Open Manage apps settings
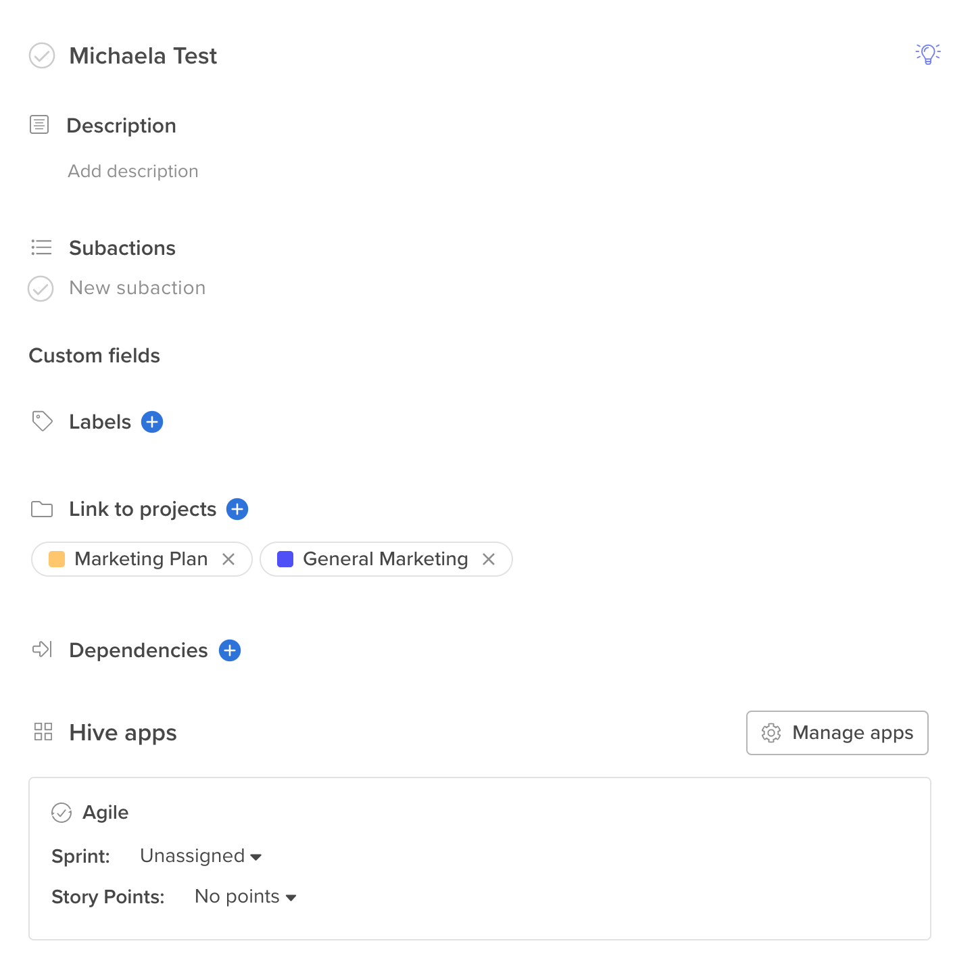The height and width of the screenshot is (956, 976). (x=837, y=733)
